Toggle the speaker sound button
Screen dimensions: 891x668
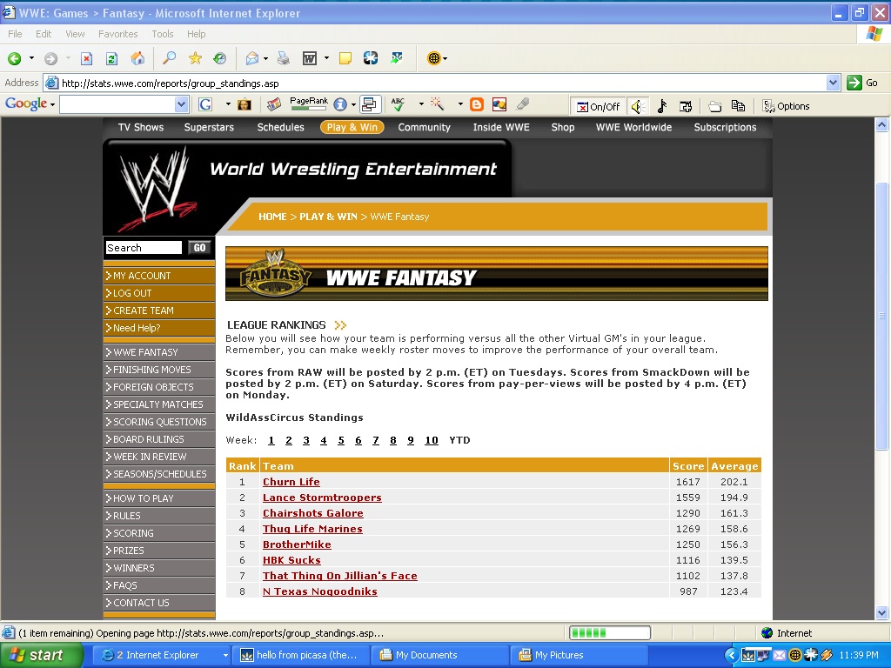[x=638, y=106]
